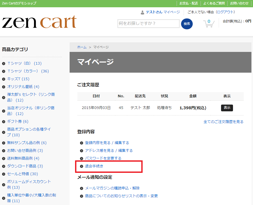
Task: Click the ログアウト logout link
Action: click(x=225, y=12)
